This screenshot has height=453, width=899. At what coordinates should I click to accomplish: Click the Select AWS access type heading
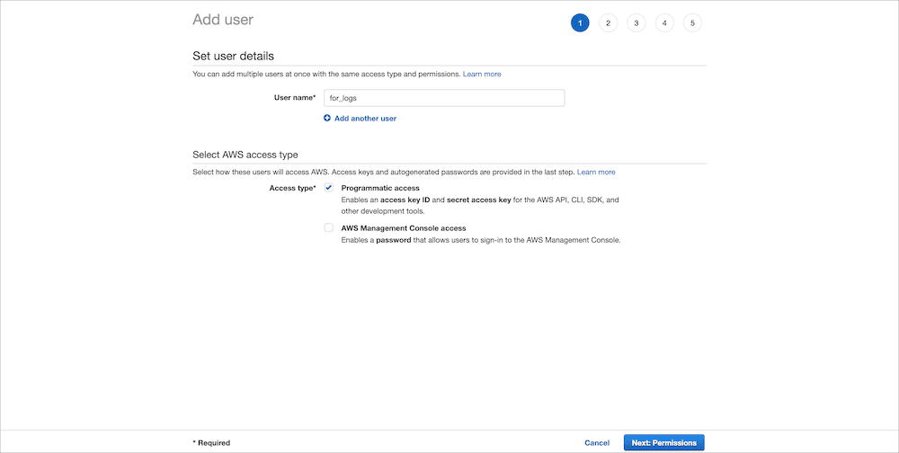coord(245,155)
